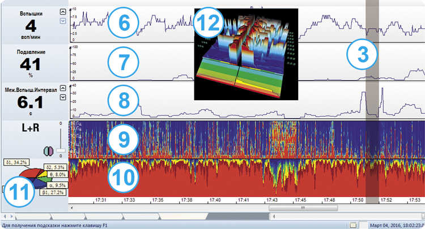The width and height of the screenshot is (425, 229).
Task: Click the 17:33 time mark
Action: (129, 200)
